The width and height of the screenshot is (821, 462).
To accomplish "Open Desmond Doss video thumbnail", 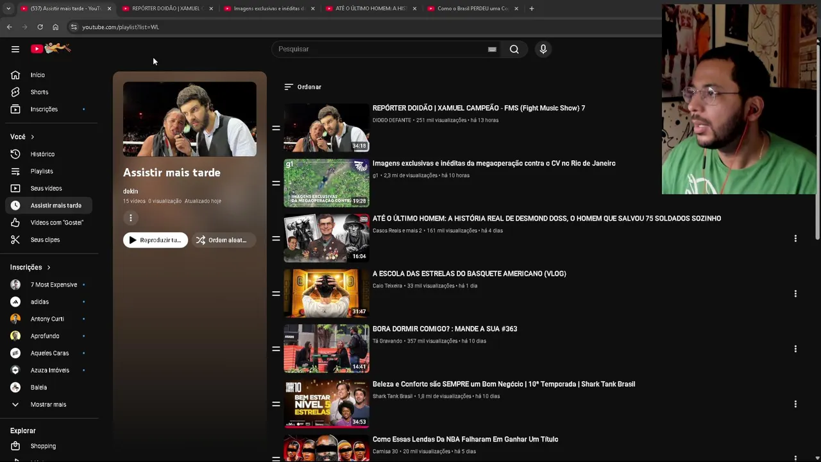I will point(326,238).
